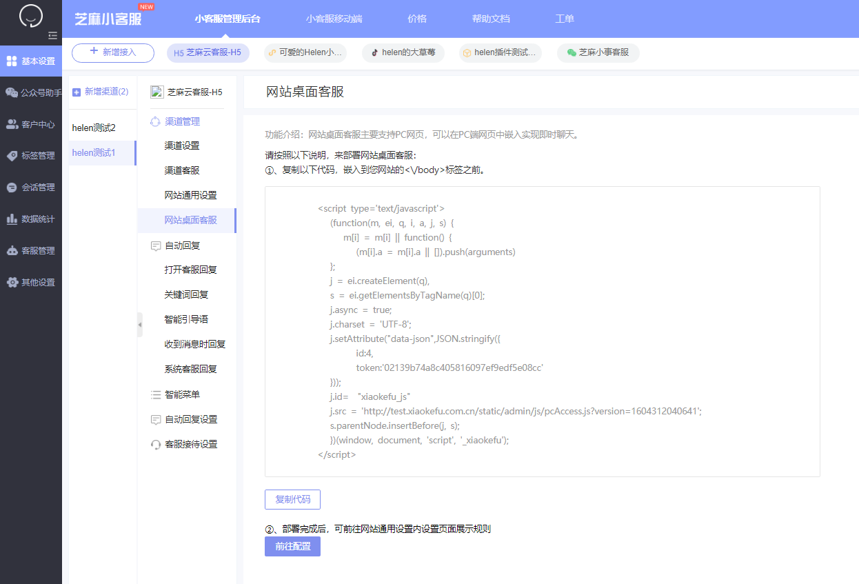The width and height of the screenshot is (859, 584).
Task: Click the 新增接入 button
Action: 113,52
